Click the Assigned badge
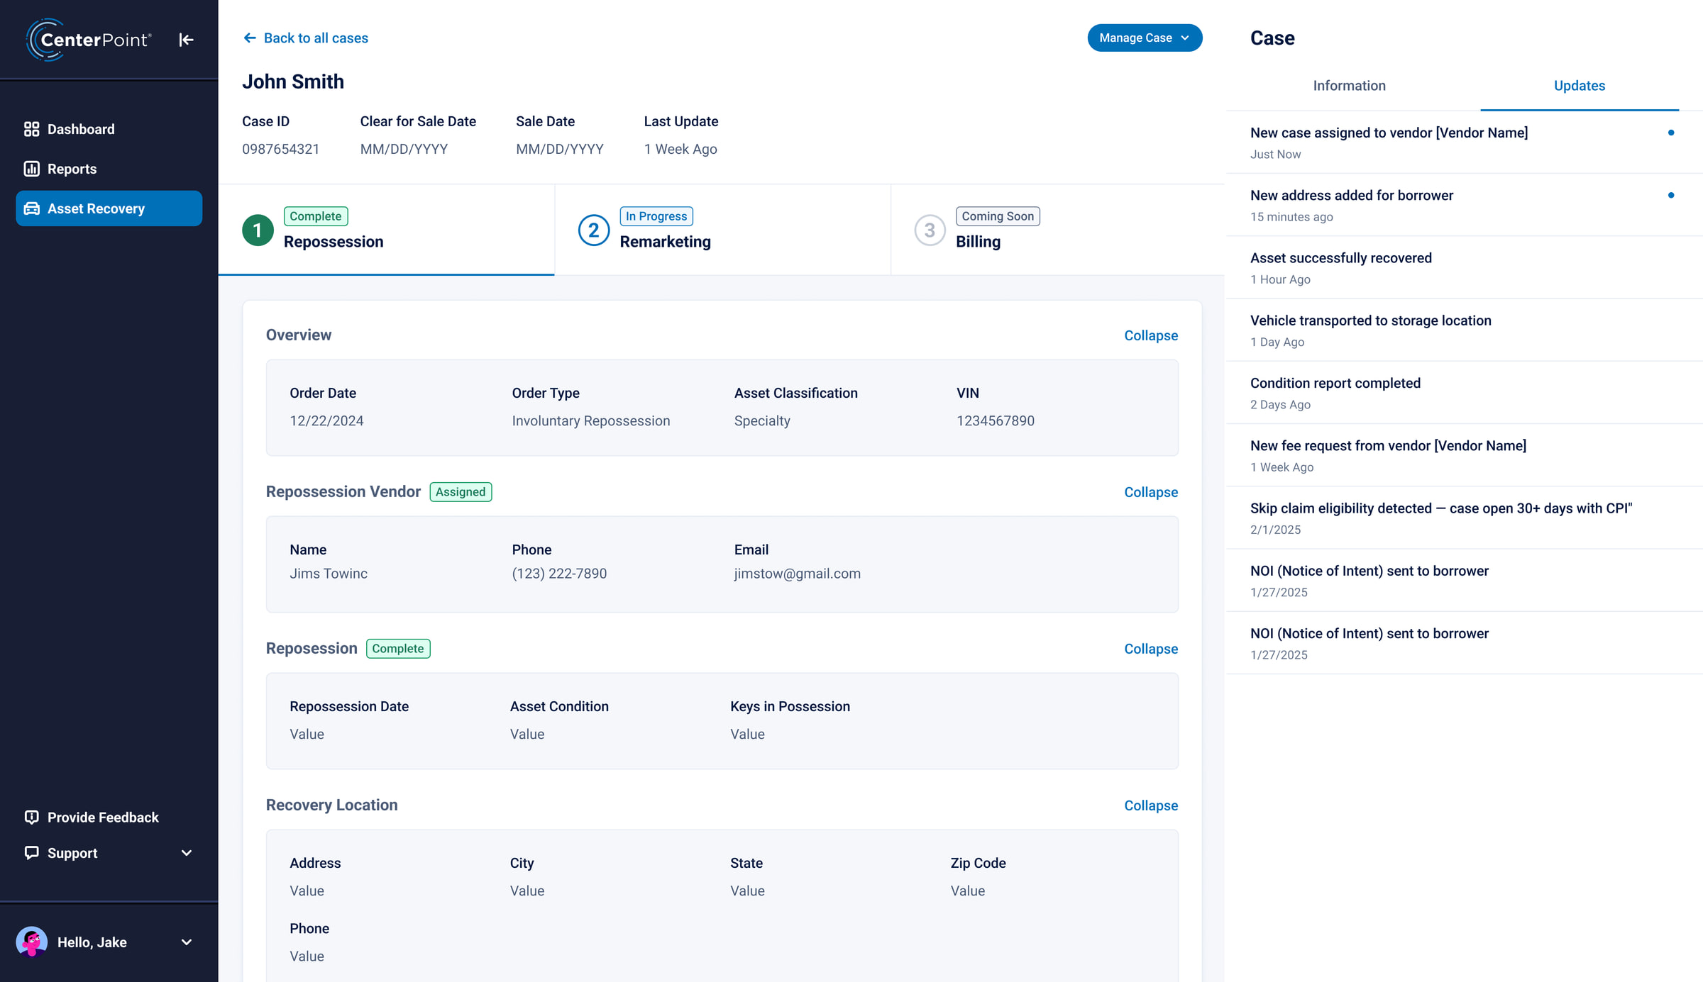 (461, 492)
